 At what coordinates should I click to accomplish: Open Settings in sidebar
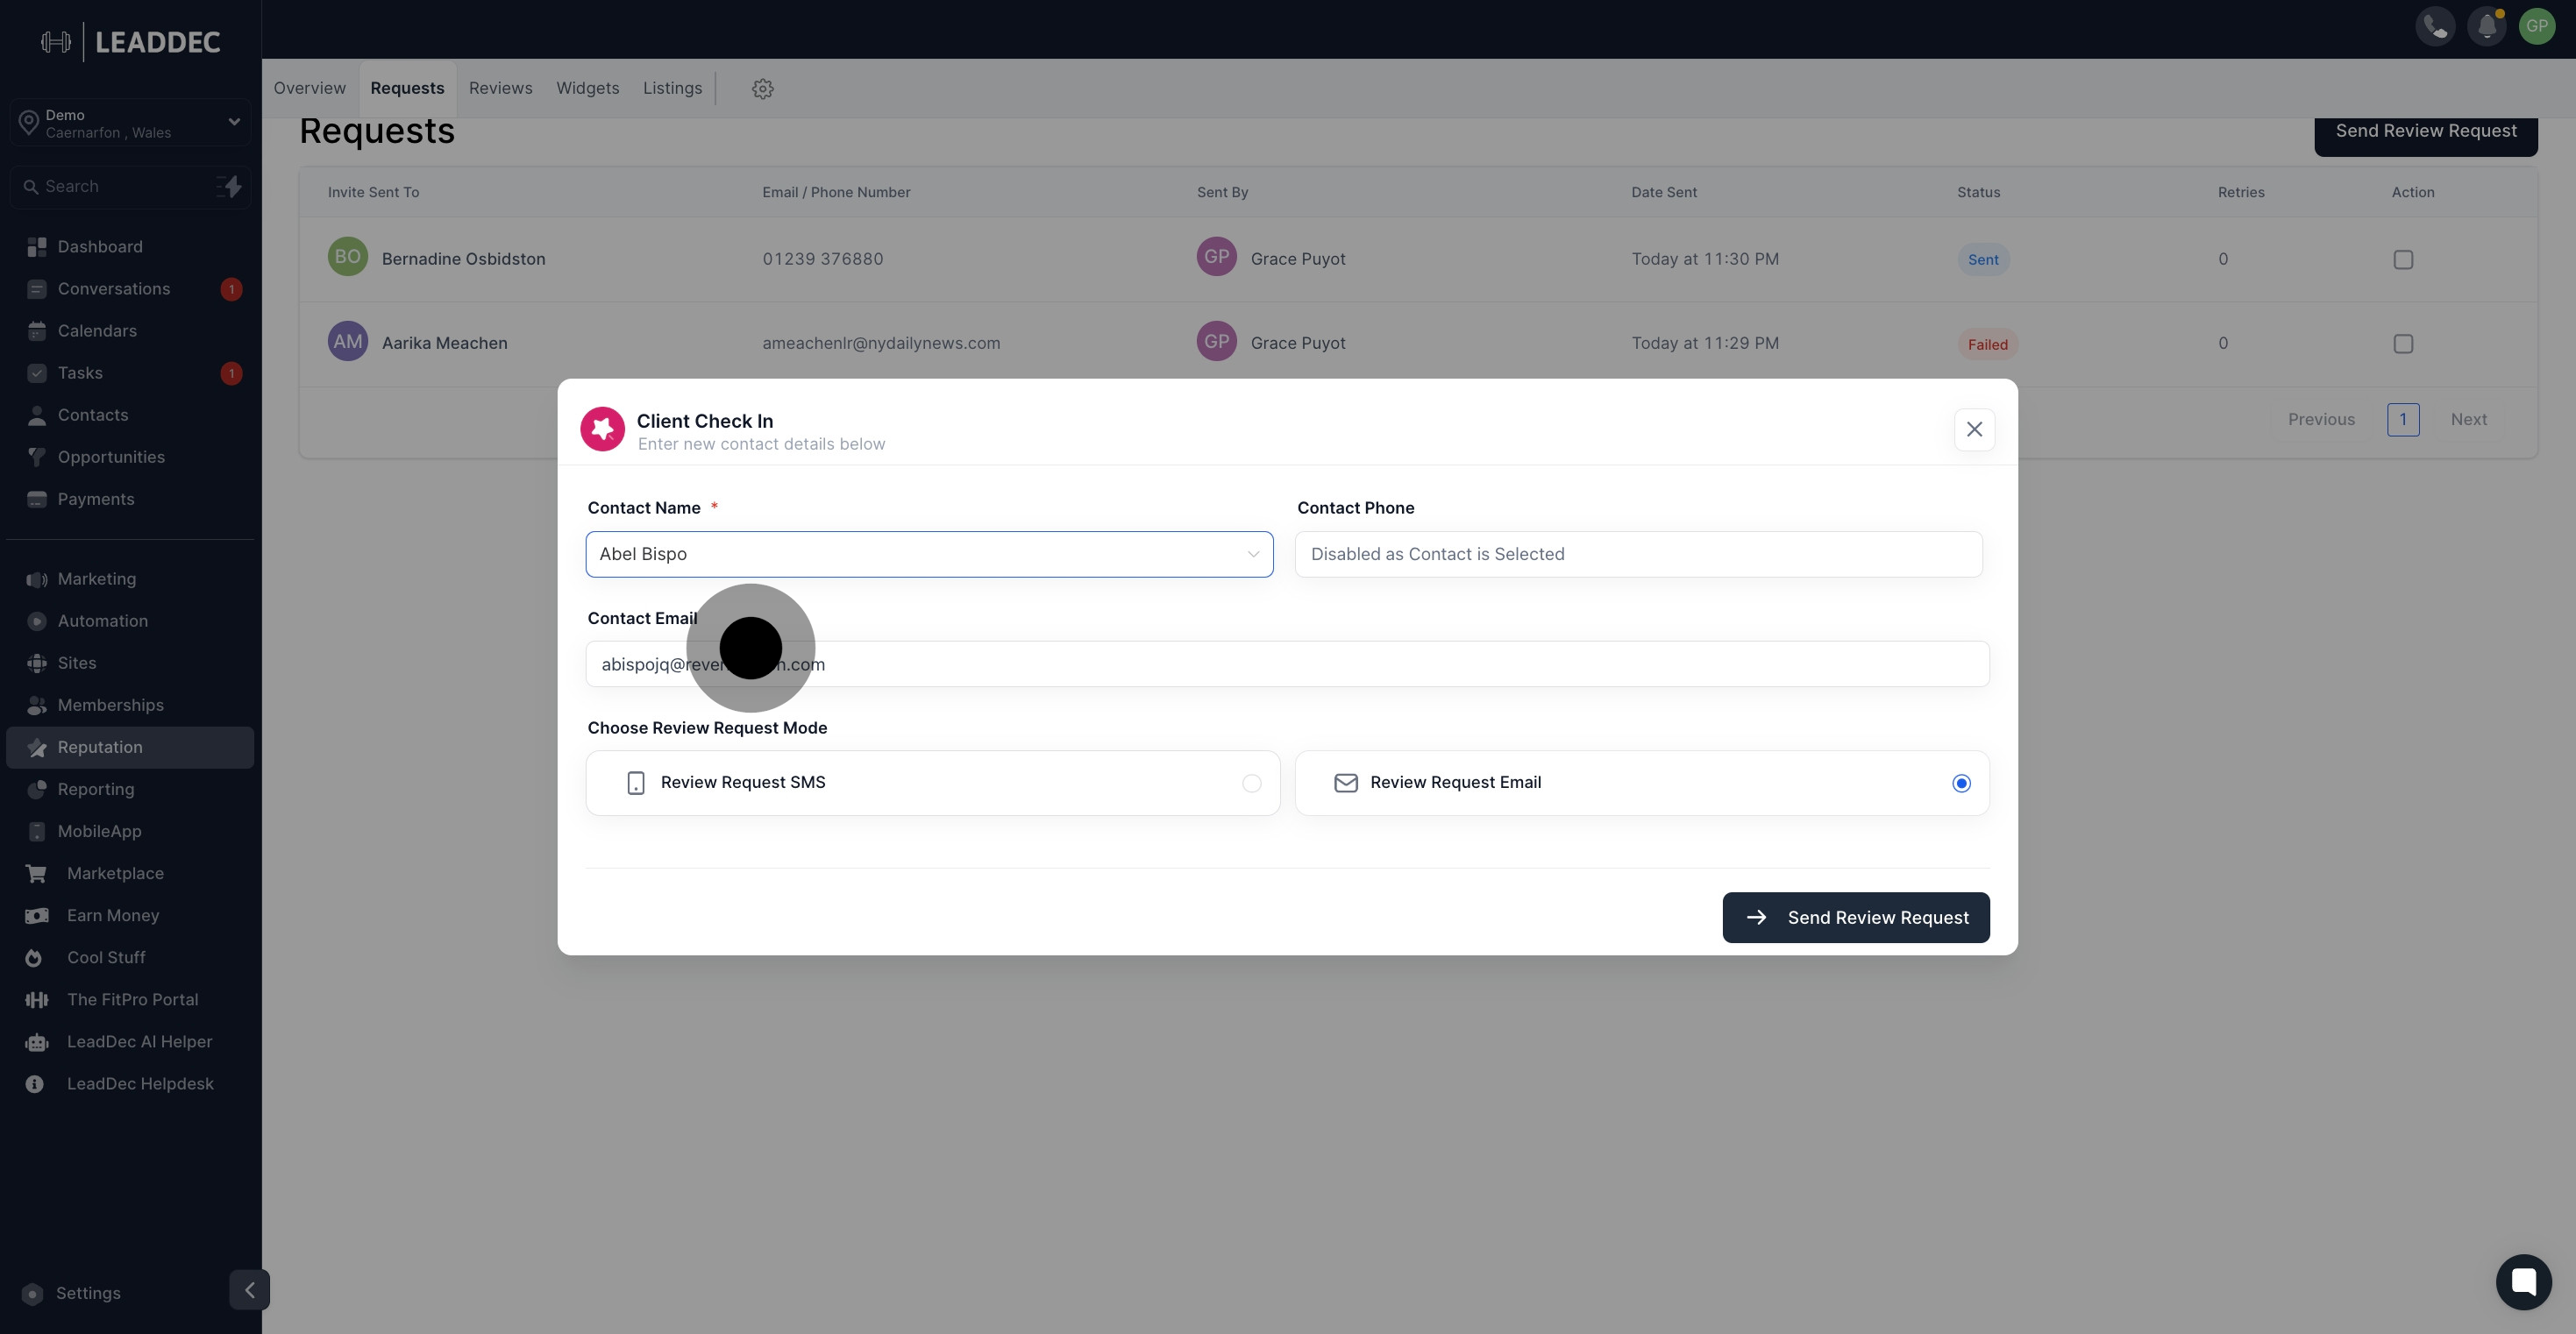click(x=88, y=1293)
